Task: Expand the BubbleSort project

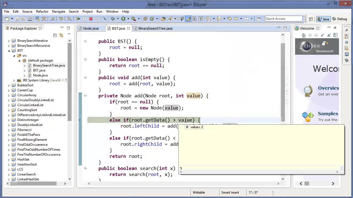Action: (x=9, y=85)
